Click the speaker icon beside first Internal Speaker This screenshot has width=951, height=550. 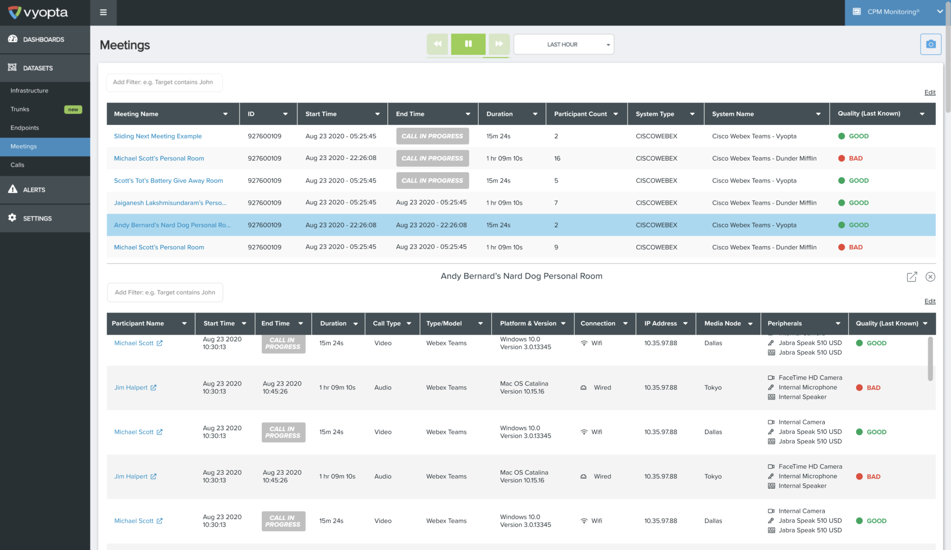(771, 397)
